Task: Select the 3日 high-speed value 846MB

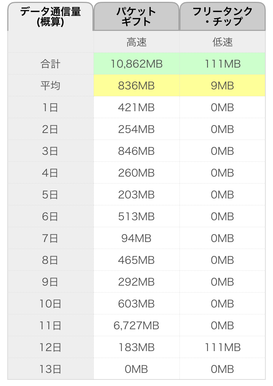Action: 136,151
